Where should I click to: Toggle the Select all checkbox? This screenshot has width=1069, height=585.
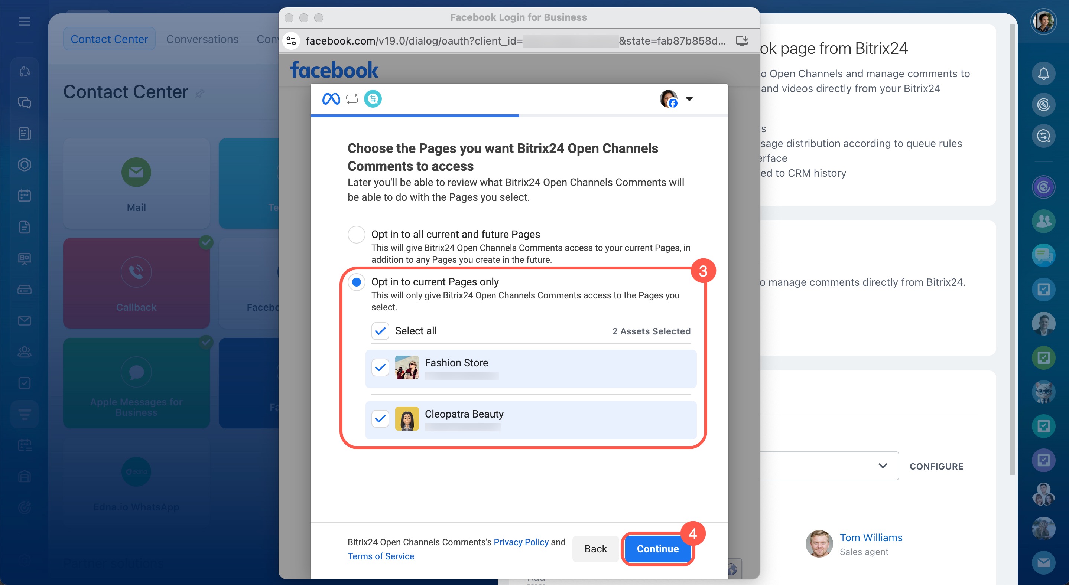(x=380, y=331)
